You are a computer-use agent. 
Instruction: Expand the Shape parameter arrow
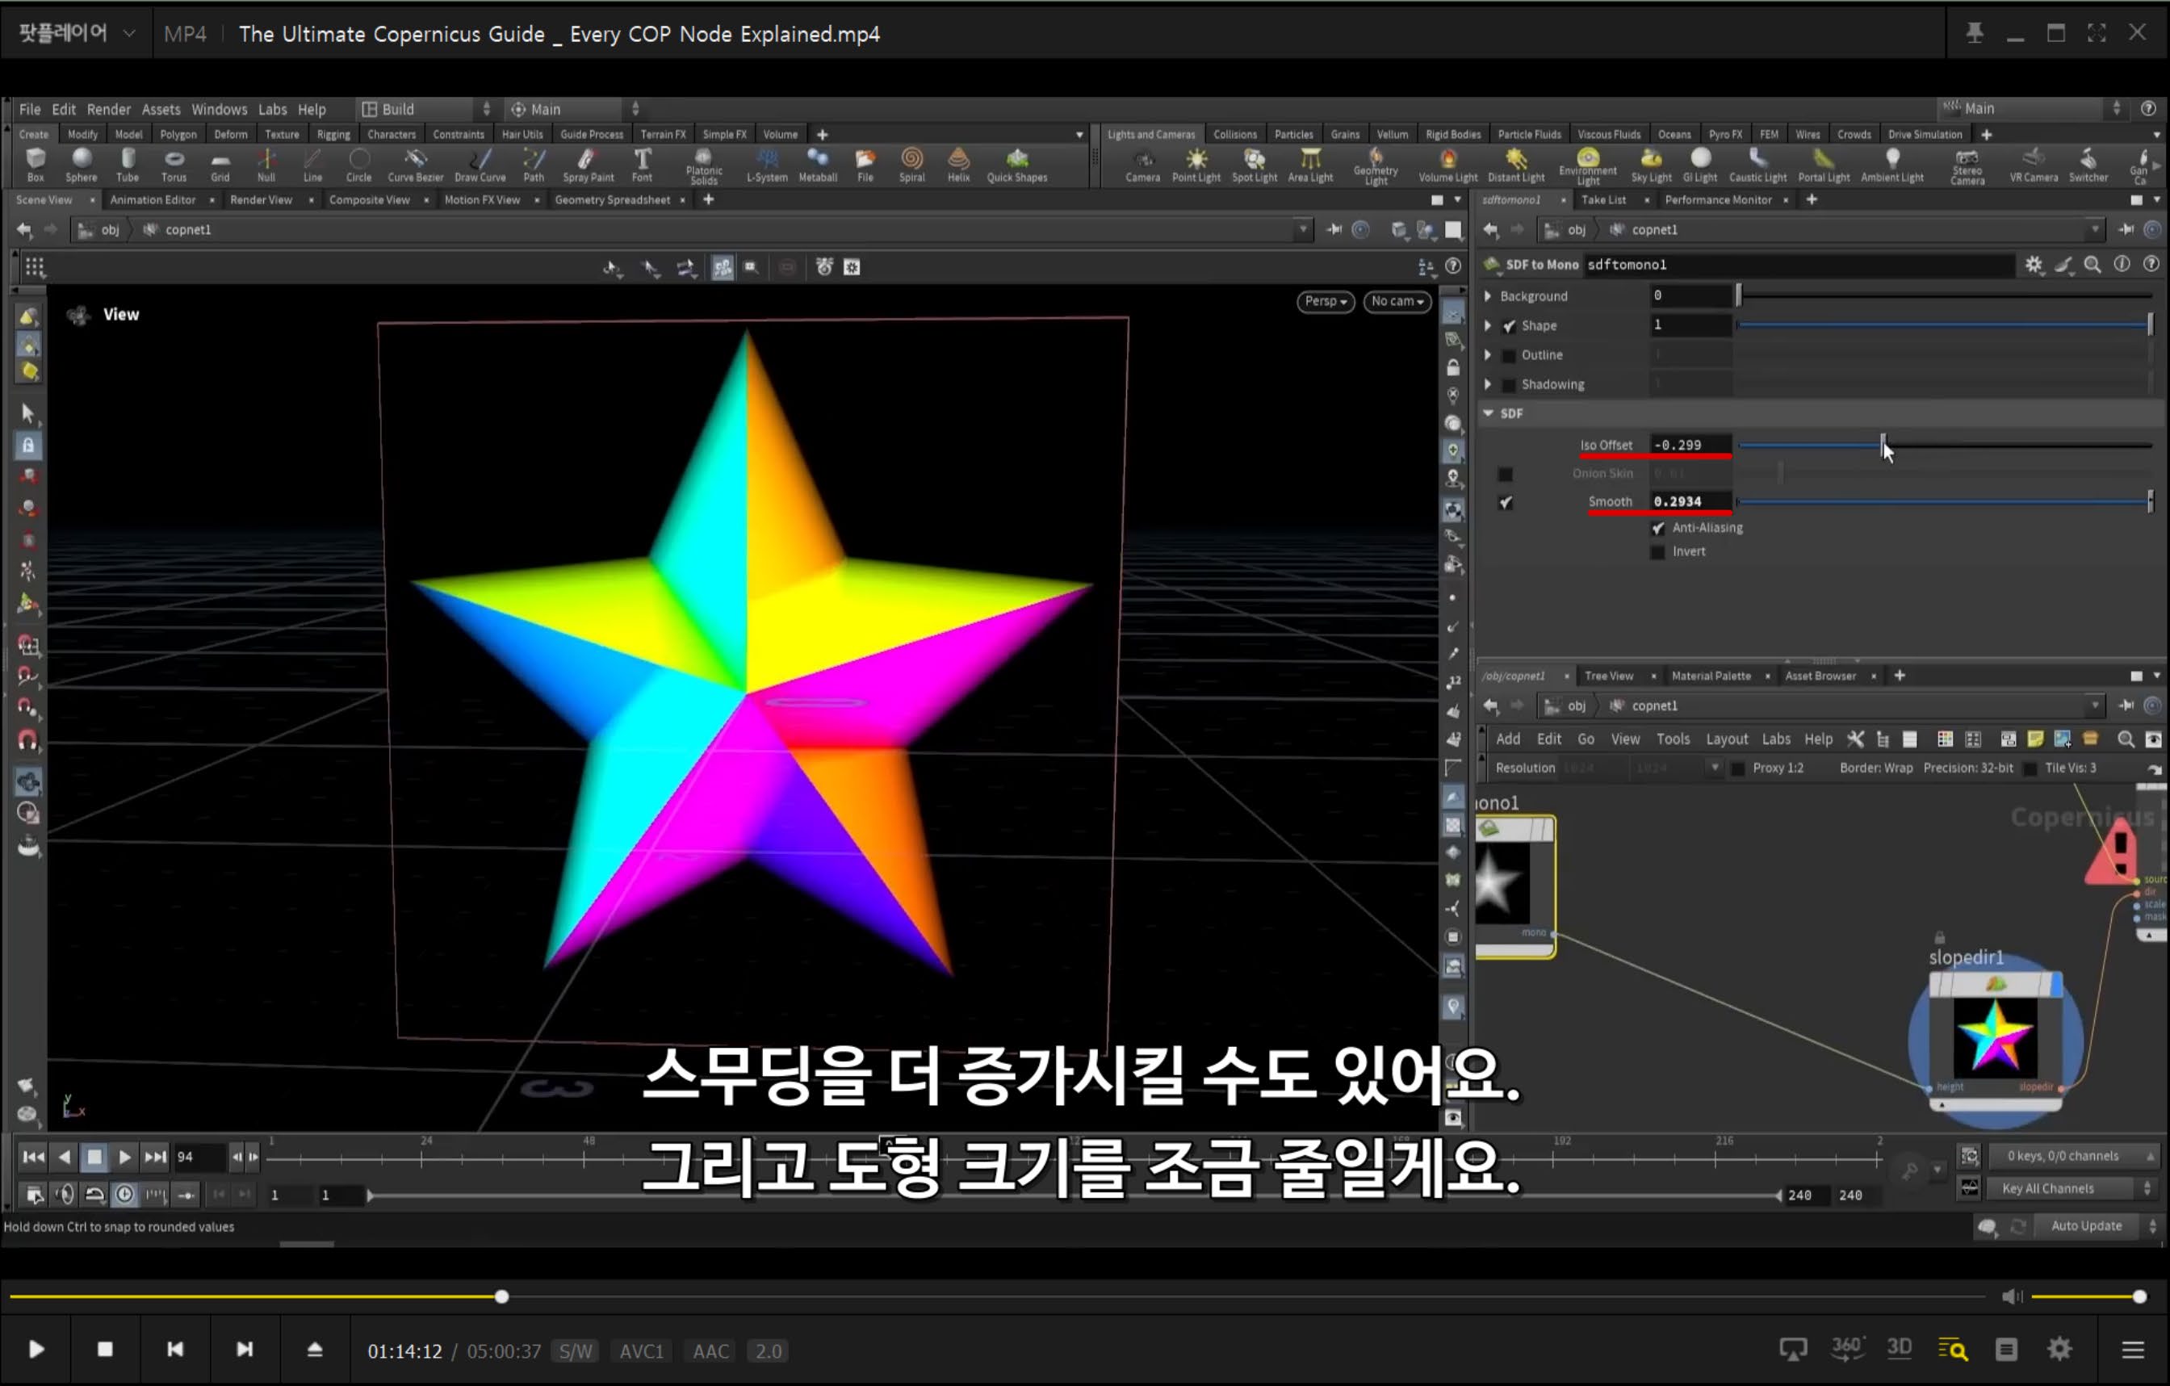click(x=1489, y=326)
